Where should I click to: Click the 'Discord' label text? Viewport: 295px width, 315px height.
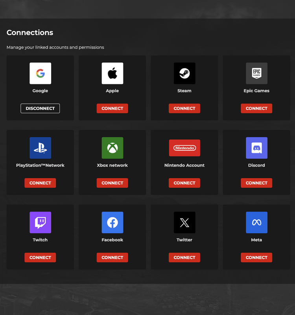(256, 165)
